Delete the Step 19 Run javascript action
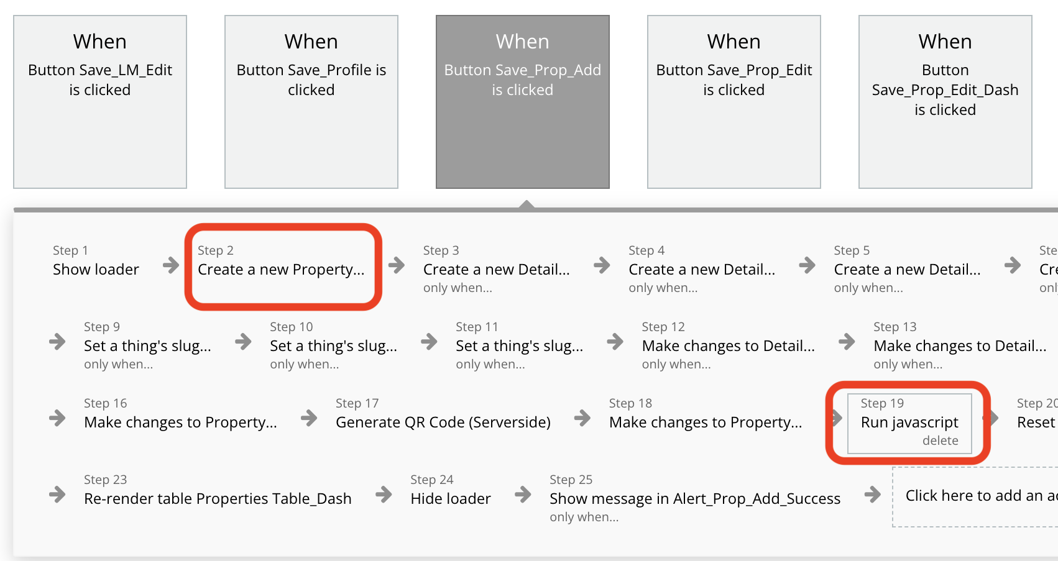Screen dimensions: 1058x561 940,440
